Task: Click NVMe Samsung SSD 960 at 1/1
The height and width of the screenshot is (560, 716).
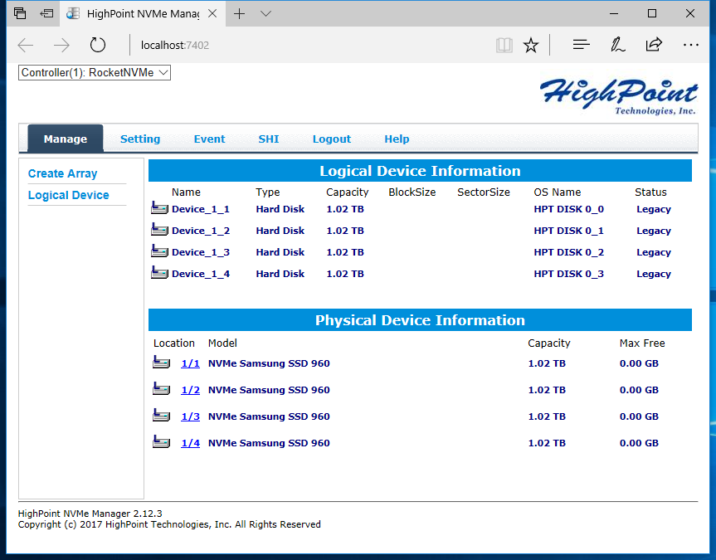Action: pos(269,363)
